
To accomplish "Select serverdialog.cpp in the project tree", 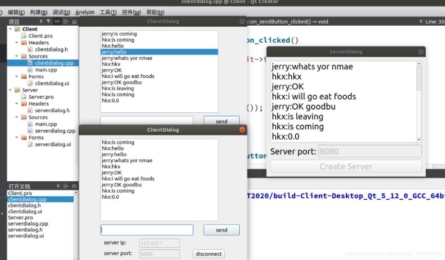I will tap(55, 131).
